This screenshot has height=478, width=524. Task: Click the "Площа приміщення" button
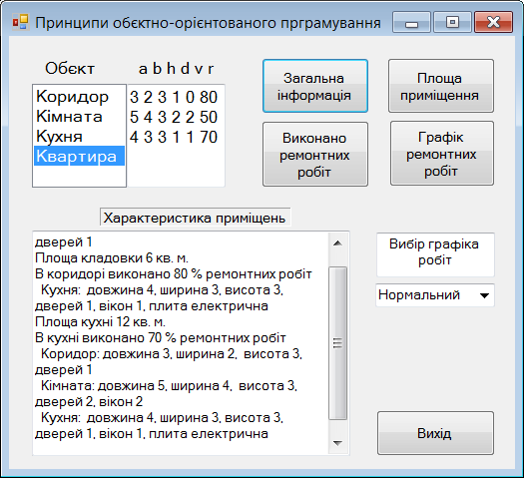[441, 86]
